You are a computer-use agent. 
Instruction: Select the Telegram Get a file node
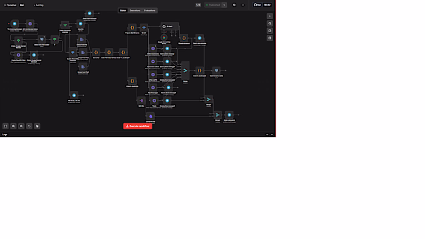tap(81, 24)
